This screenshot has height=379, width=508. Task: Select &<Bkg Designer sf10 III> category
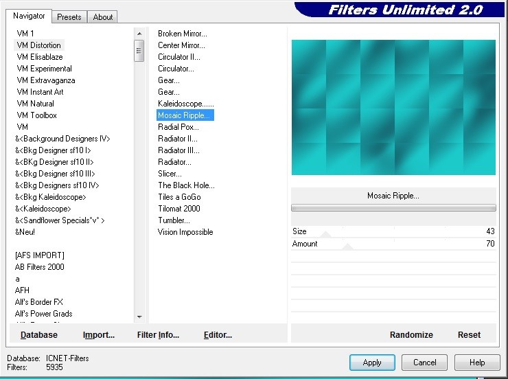[55, 174]
